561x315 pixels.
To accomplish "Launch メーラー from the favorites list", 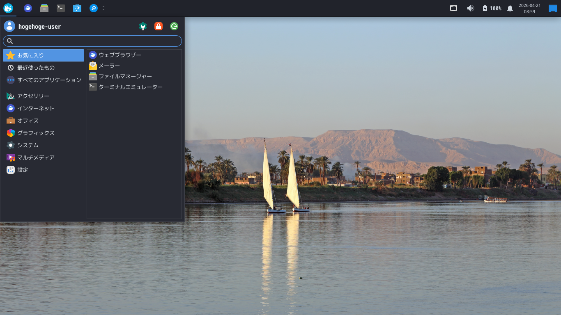I will [134, 66].
